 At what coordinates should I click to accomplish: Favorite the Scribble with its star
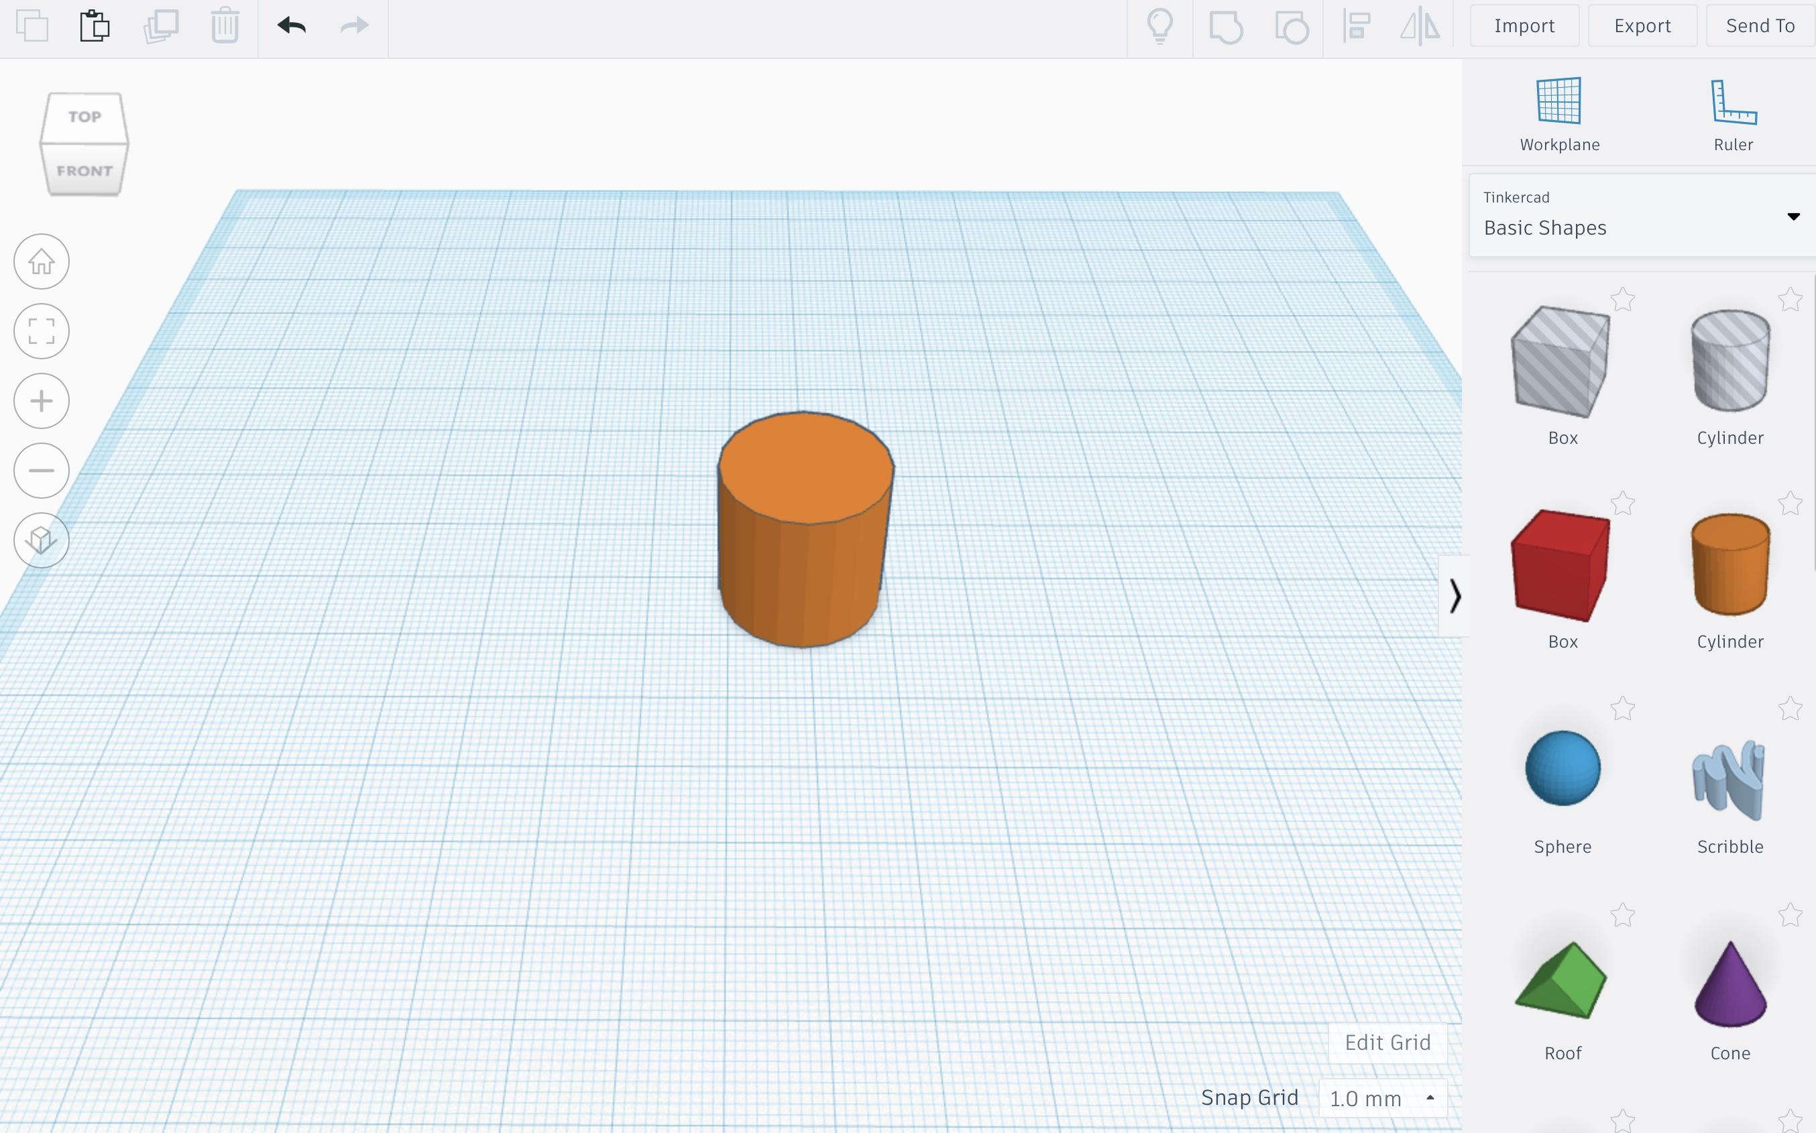[x=1791, y=708]
